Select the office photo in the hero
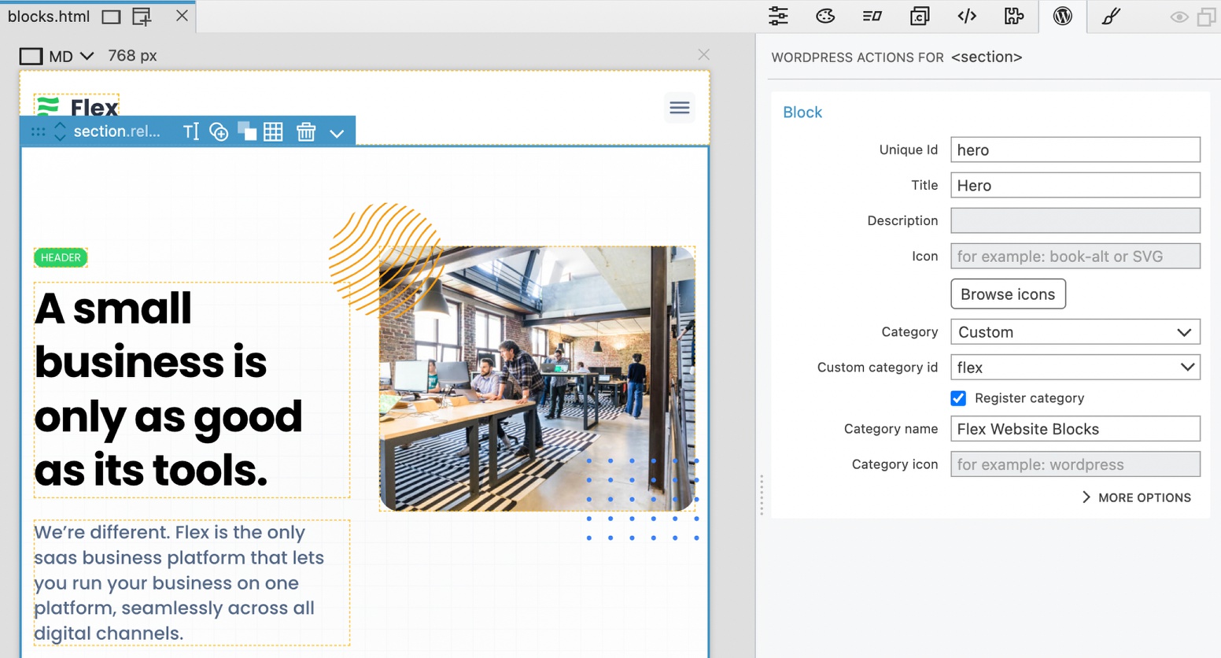1221x658 pixels. [537, 379]
